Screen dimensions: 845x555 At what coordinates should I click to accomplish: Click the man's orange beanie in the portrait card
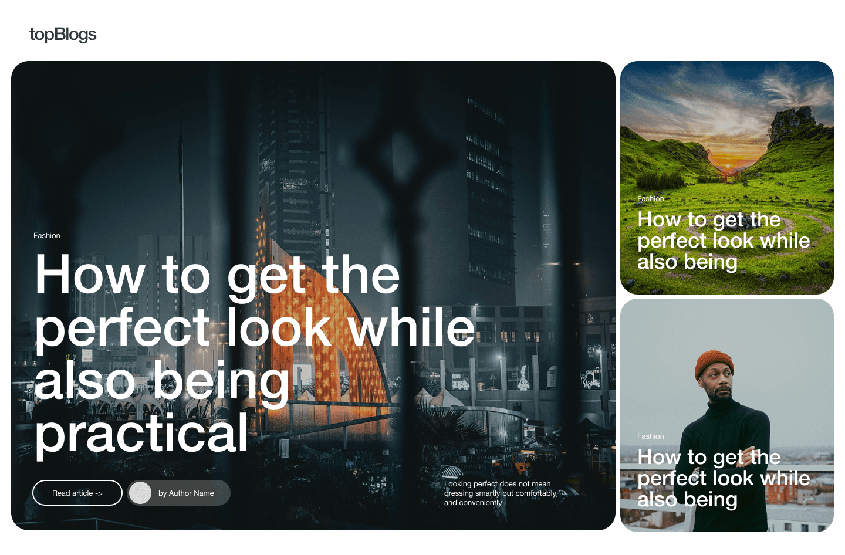coord(714,364)
